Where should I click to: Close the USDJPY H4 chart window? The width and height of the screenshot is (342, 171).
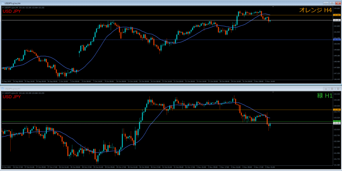(338, 3)
